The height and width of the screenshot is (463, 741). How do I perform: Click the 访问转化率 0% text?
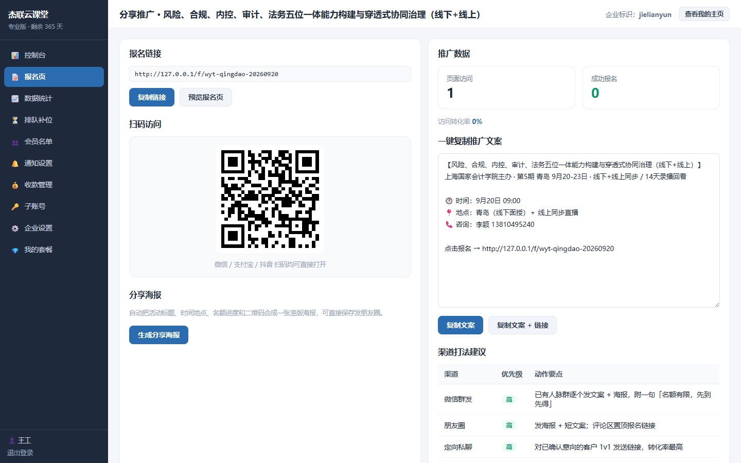pos(460,121)
